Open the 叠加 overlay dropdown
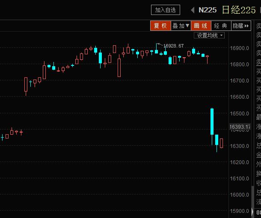Image resolution: width=261 pixels, height=218 pixels. tap(181, 26)
